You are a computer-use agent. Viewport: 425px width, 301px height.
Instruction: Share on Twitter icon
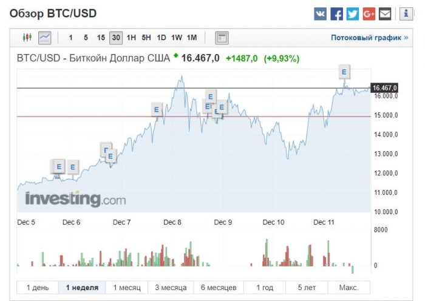353,14
